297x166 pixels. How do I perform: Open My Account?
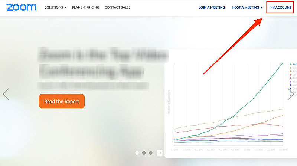pyautogui.click(x=280, y=7)
